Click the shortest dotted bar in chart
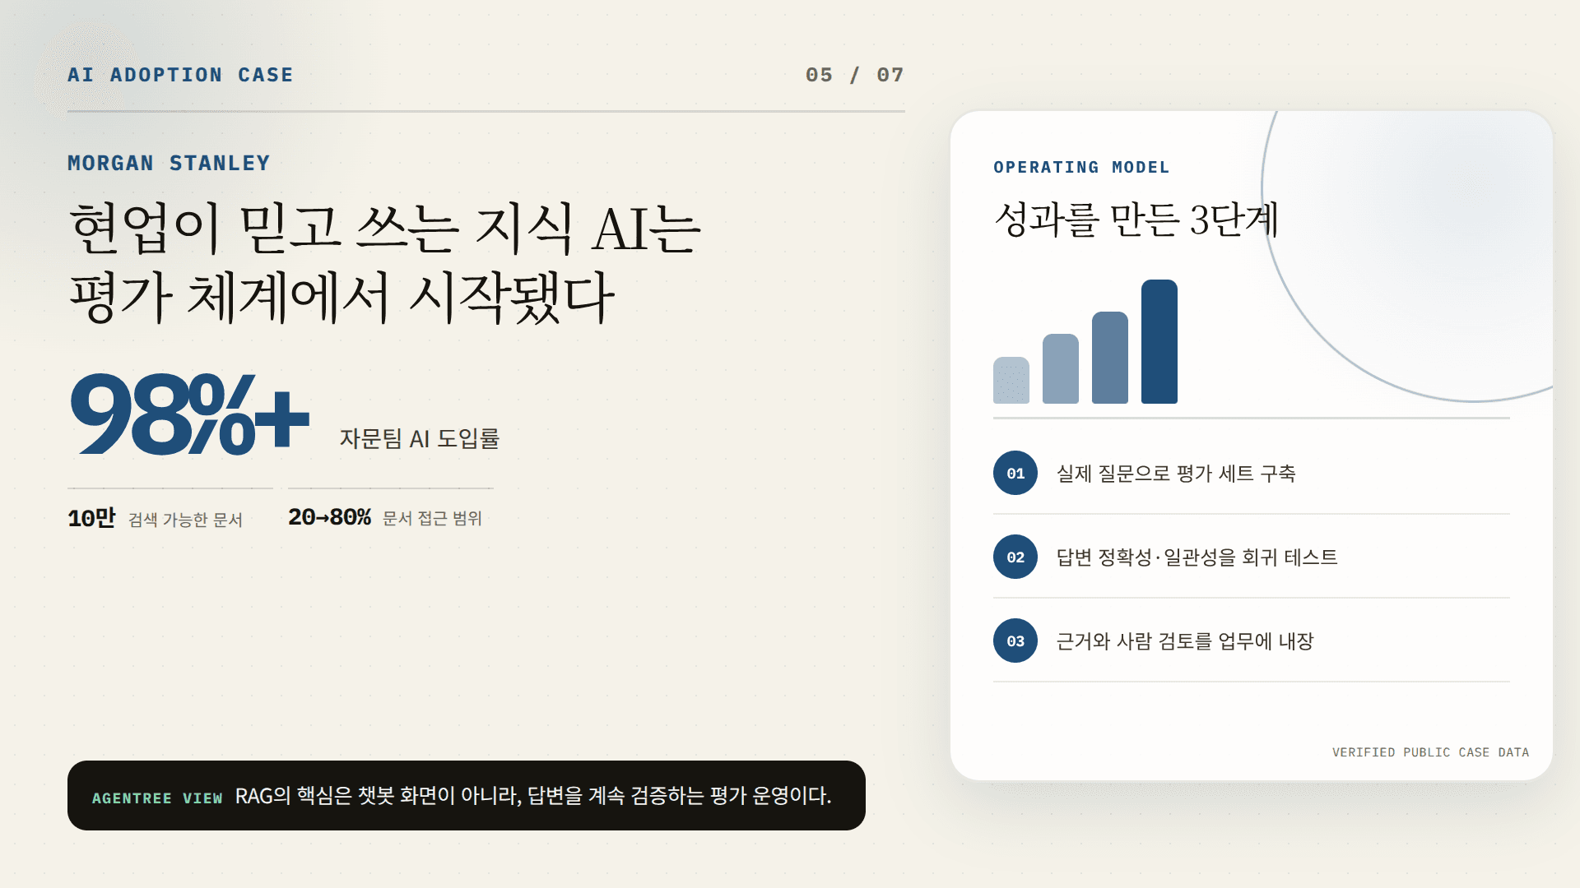Image resolution: width=1580 pixels, height=888 pixels. pyautogui.click(x=1011, y=380)
